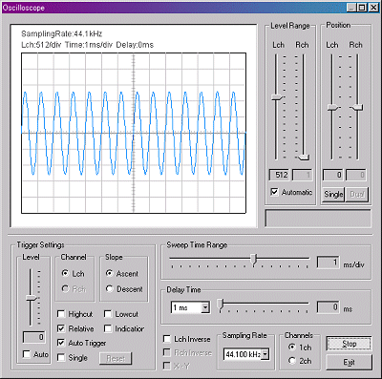
Task: Toggle the Lowcut checkbox
Action: click(108, 314)
